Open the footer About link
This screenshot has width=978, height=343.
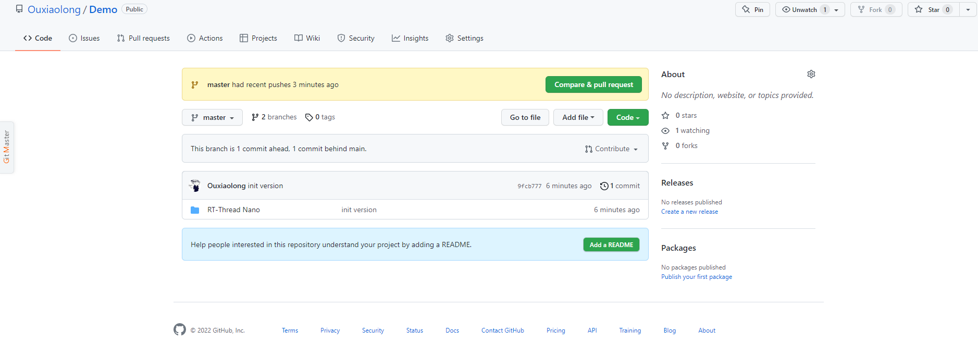point(707,330)
